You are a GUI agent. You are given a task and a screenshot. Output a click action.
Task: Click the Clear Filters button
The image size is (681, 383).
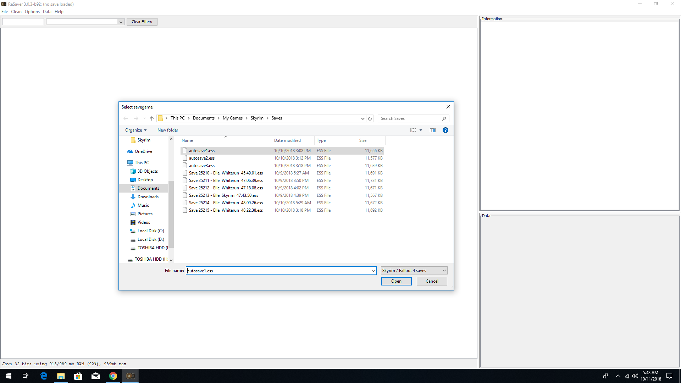click(x=142, y=22)
